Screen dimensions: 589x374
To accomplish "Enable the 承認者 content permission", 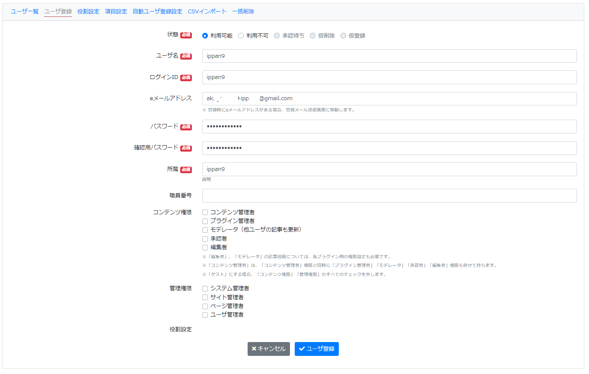I will coord(205,238).
